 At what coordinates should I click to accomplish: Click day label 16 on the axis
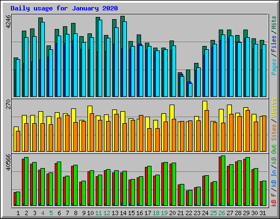coord(139,213)
